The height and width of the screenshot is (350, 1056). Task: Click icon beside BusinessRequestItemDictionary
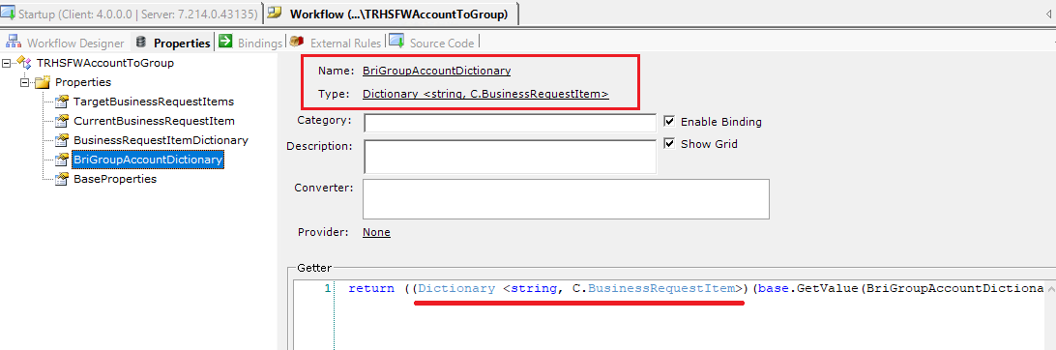[x=61, y=140]
